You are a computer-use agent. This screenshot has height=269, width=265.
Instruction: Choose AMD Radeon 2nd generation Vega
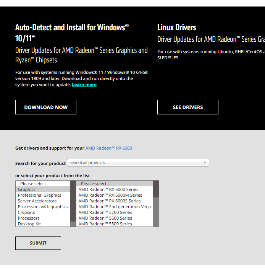[x=115, y=207]
